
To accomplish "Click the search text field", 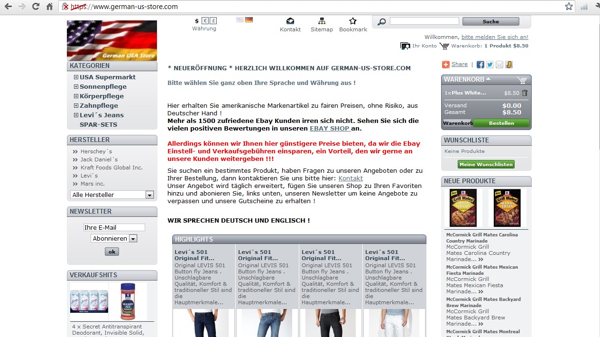I will [425, 21].
